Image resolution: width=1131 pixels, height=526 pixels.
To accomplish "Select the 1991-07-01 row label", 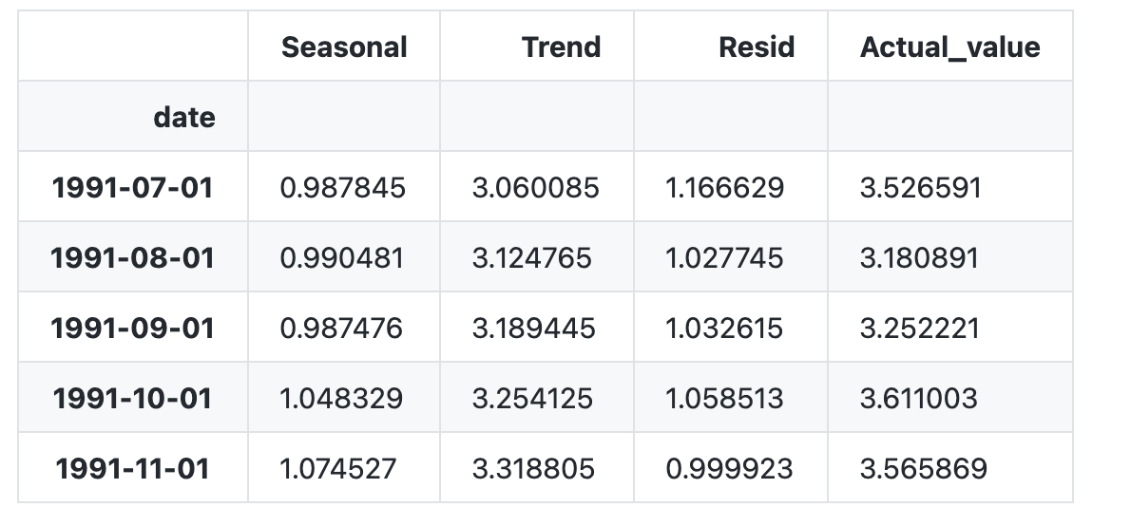I will 133,188.
